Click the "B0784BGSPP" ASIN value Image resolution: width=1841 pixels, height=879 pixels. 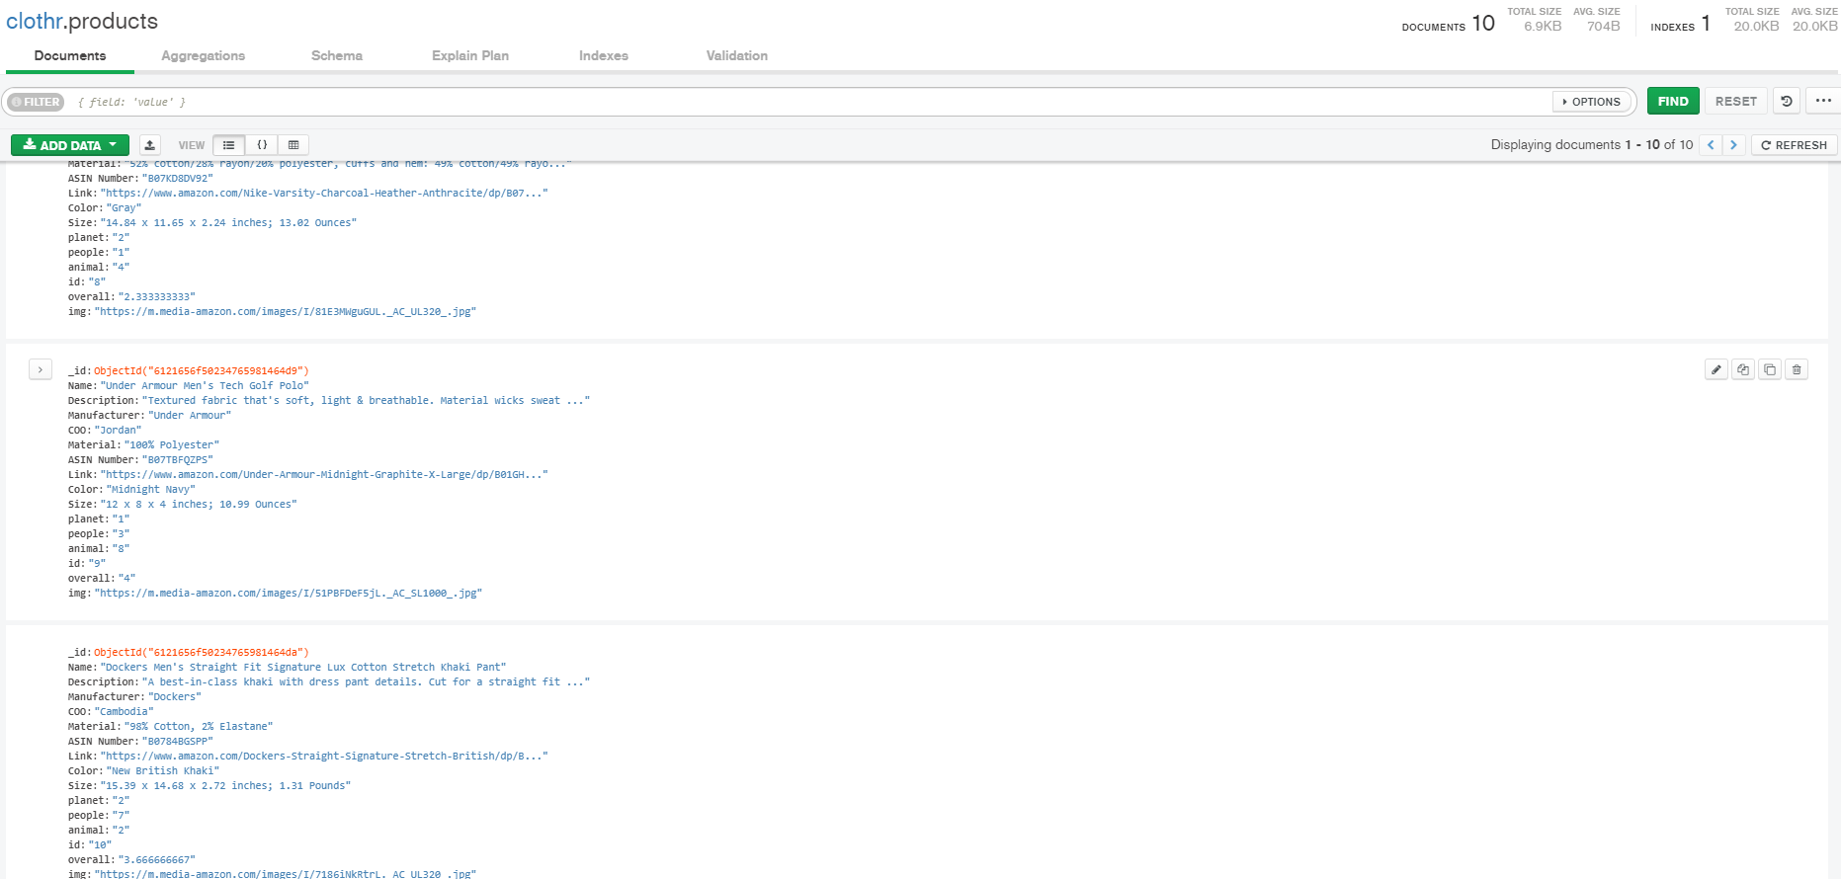click(x=178, y=741)
